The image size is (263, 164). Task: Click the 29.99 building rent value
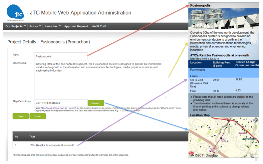coord(216,80)
